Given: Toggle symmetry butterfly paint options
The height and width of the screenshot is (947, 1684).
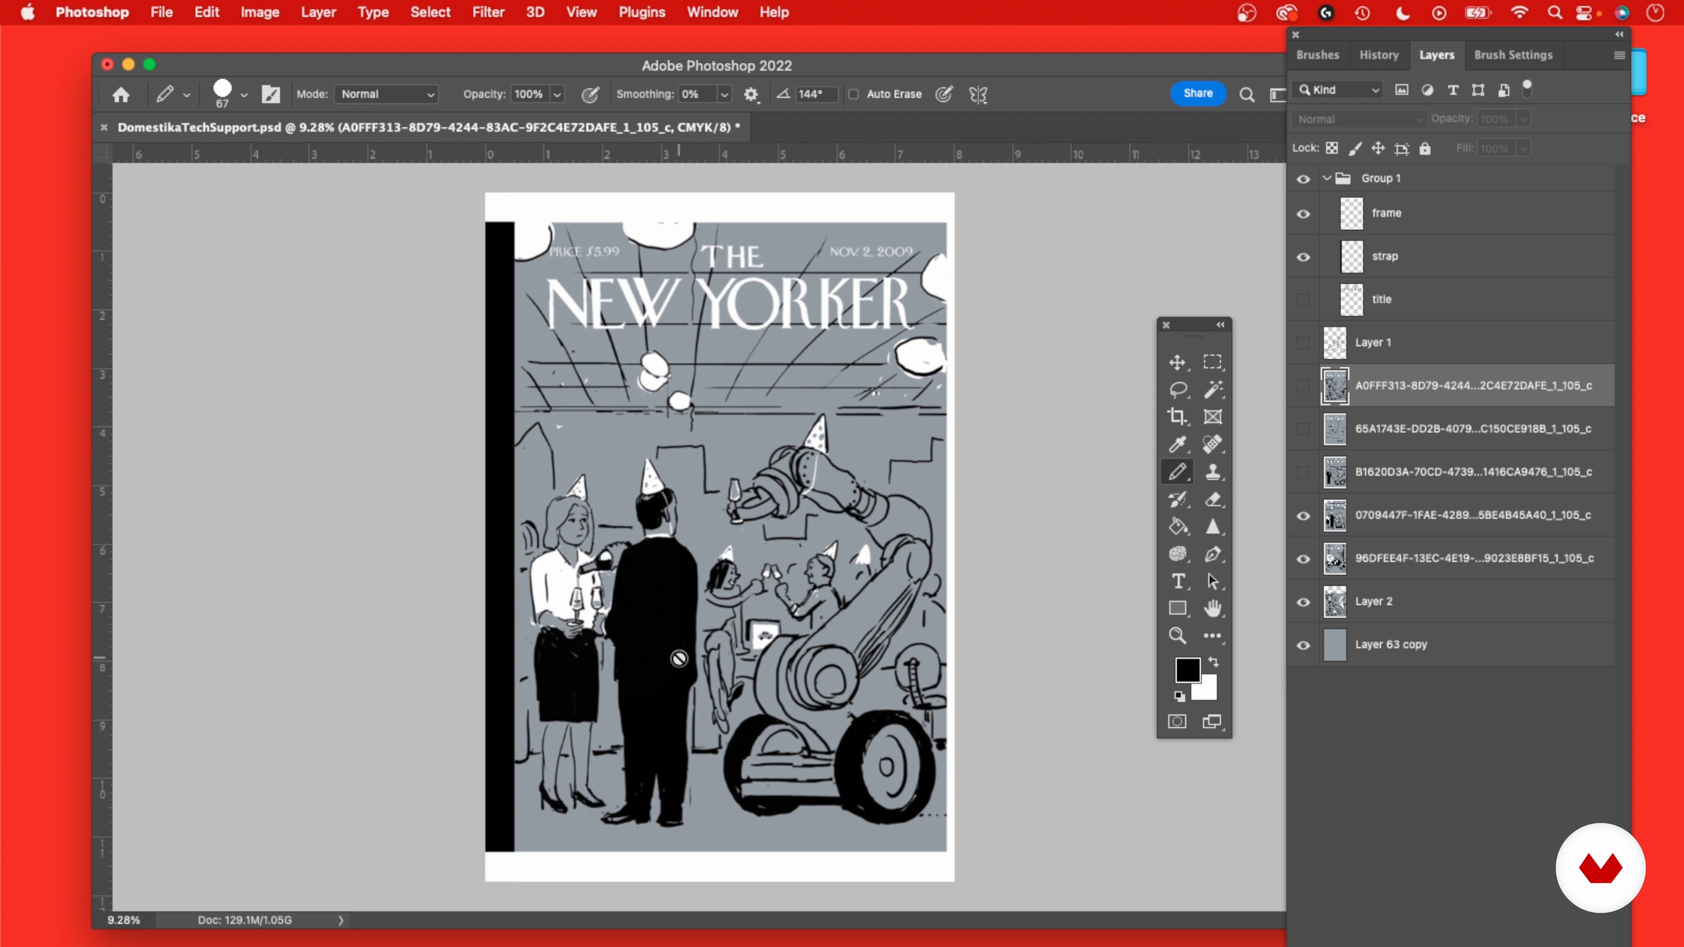Looking at the screenshot, I should pyautogui.click(x=978, y=95).
